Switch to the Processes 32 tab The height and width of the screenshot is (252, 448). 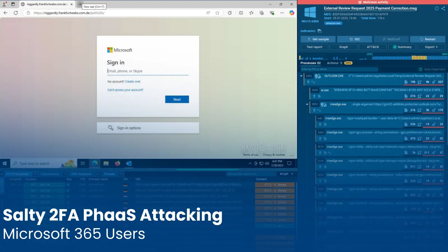click(x=311, y=63)
